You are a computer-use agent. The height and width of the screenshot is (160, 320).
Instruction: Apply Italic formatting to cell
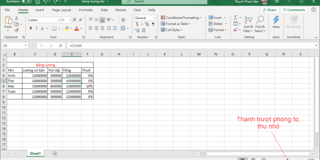click(x=36, y=28)
